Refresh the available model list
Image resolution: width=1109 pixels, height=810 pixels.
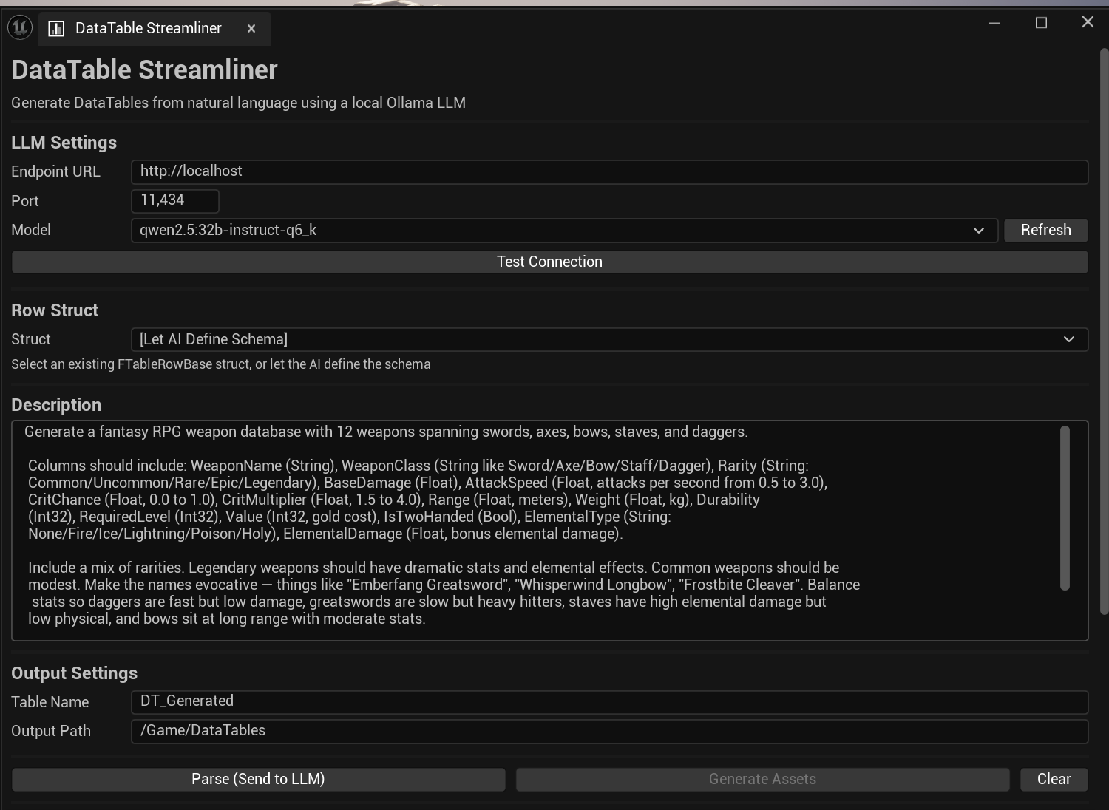[1045, 231]
